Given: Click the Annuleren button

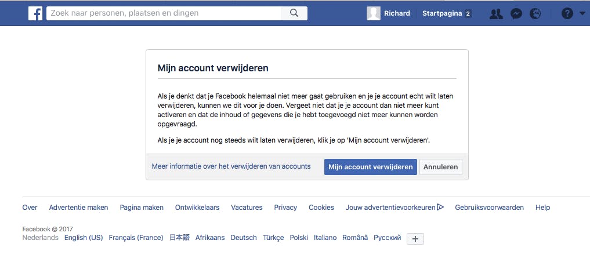Looking at the screenshot, I should pos(440,167).
